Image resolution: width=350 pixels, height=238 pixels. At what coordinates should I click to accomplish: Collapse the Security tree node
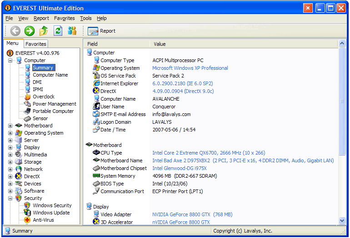pos(10,198)
